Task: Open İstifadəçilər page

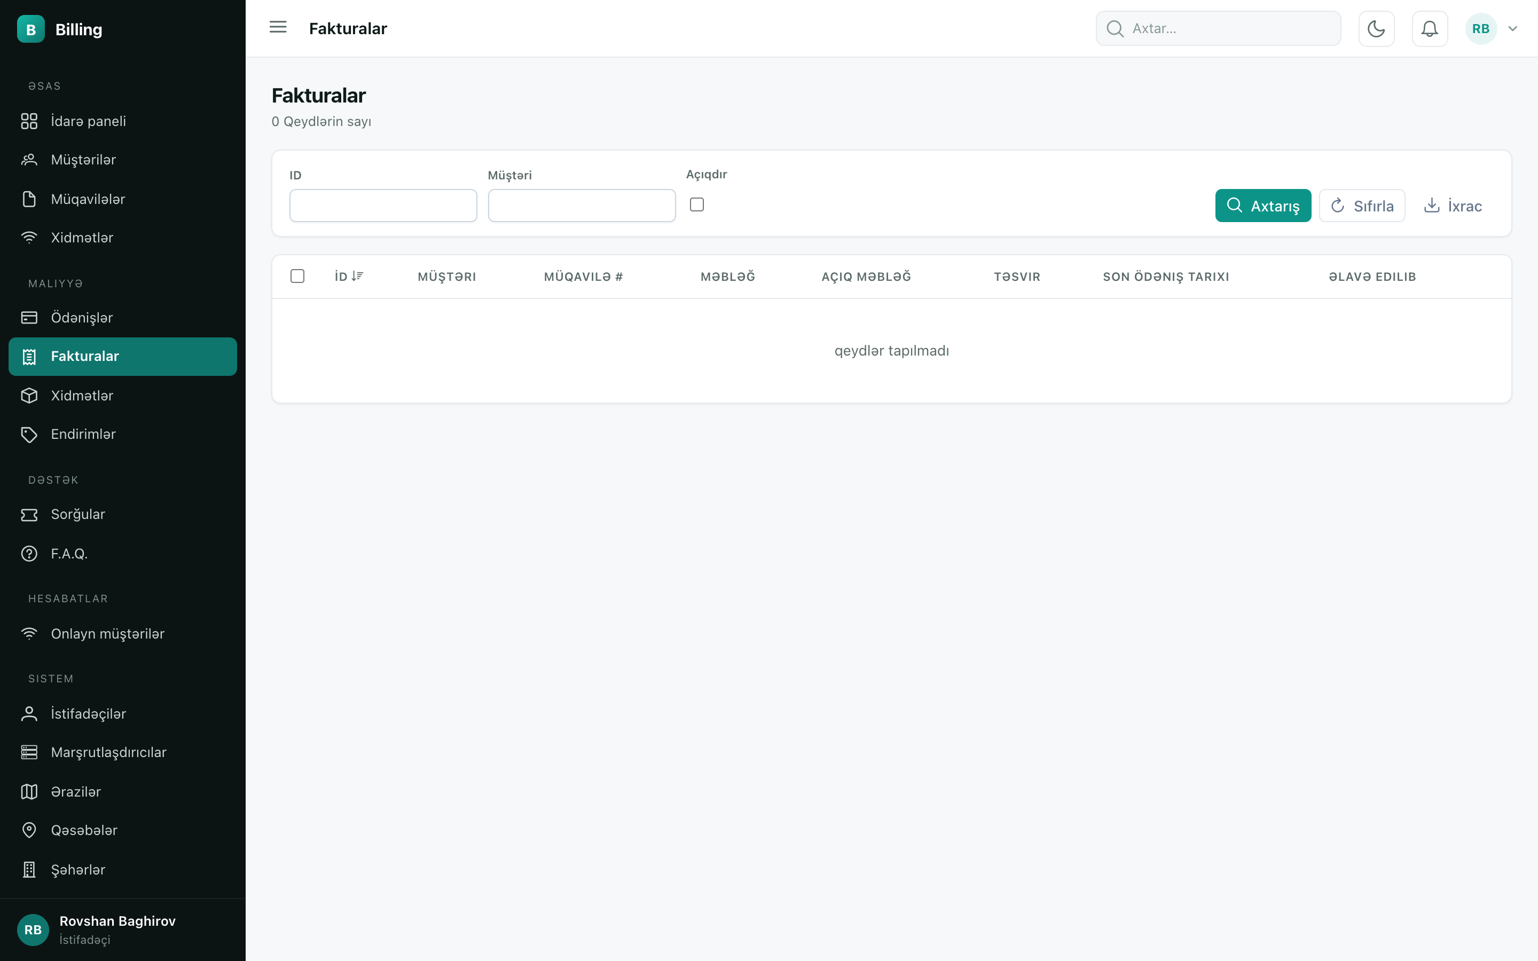Action: tap(123, 714)
